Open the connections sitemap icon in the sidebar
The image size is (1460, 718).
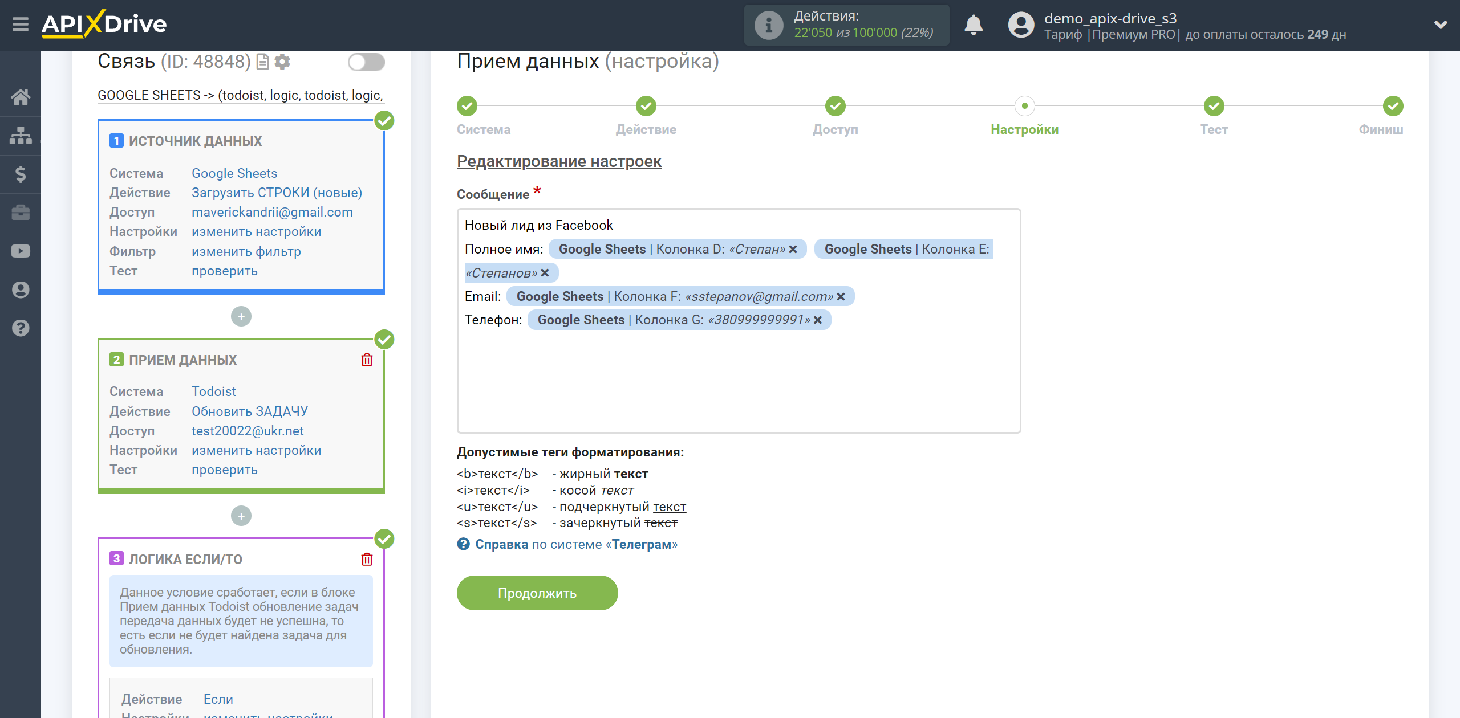coord(21,136)
